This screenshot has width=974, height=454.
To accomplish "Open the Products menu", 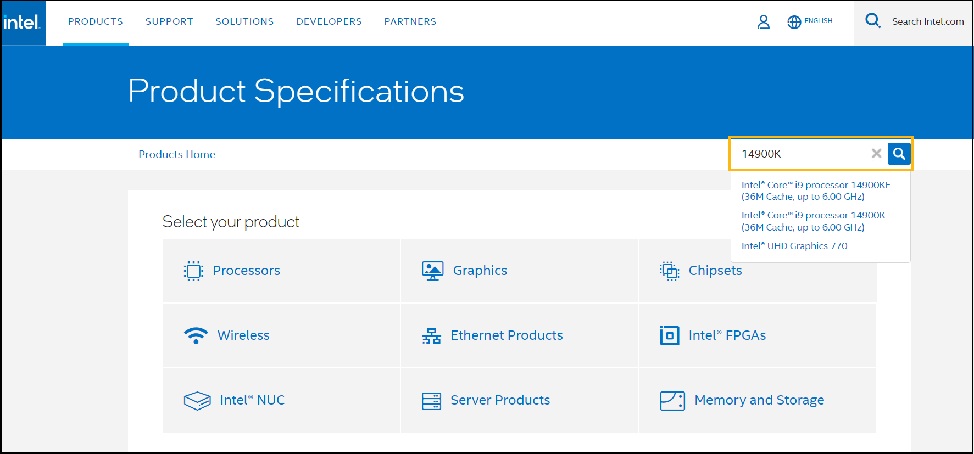I will (95, 21).
